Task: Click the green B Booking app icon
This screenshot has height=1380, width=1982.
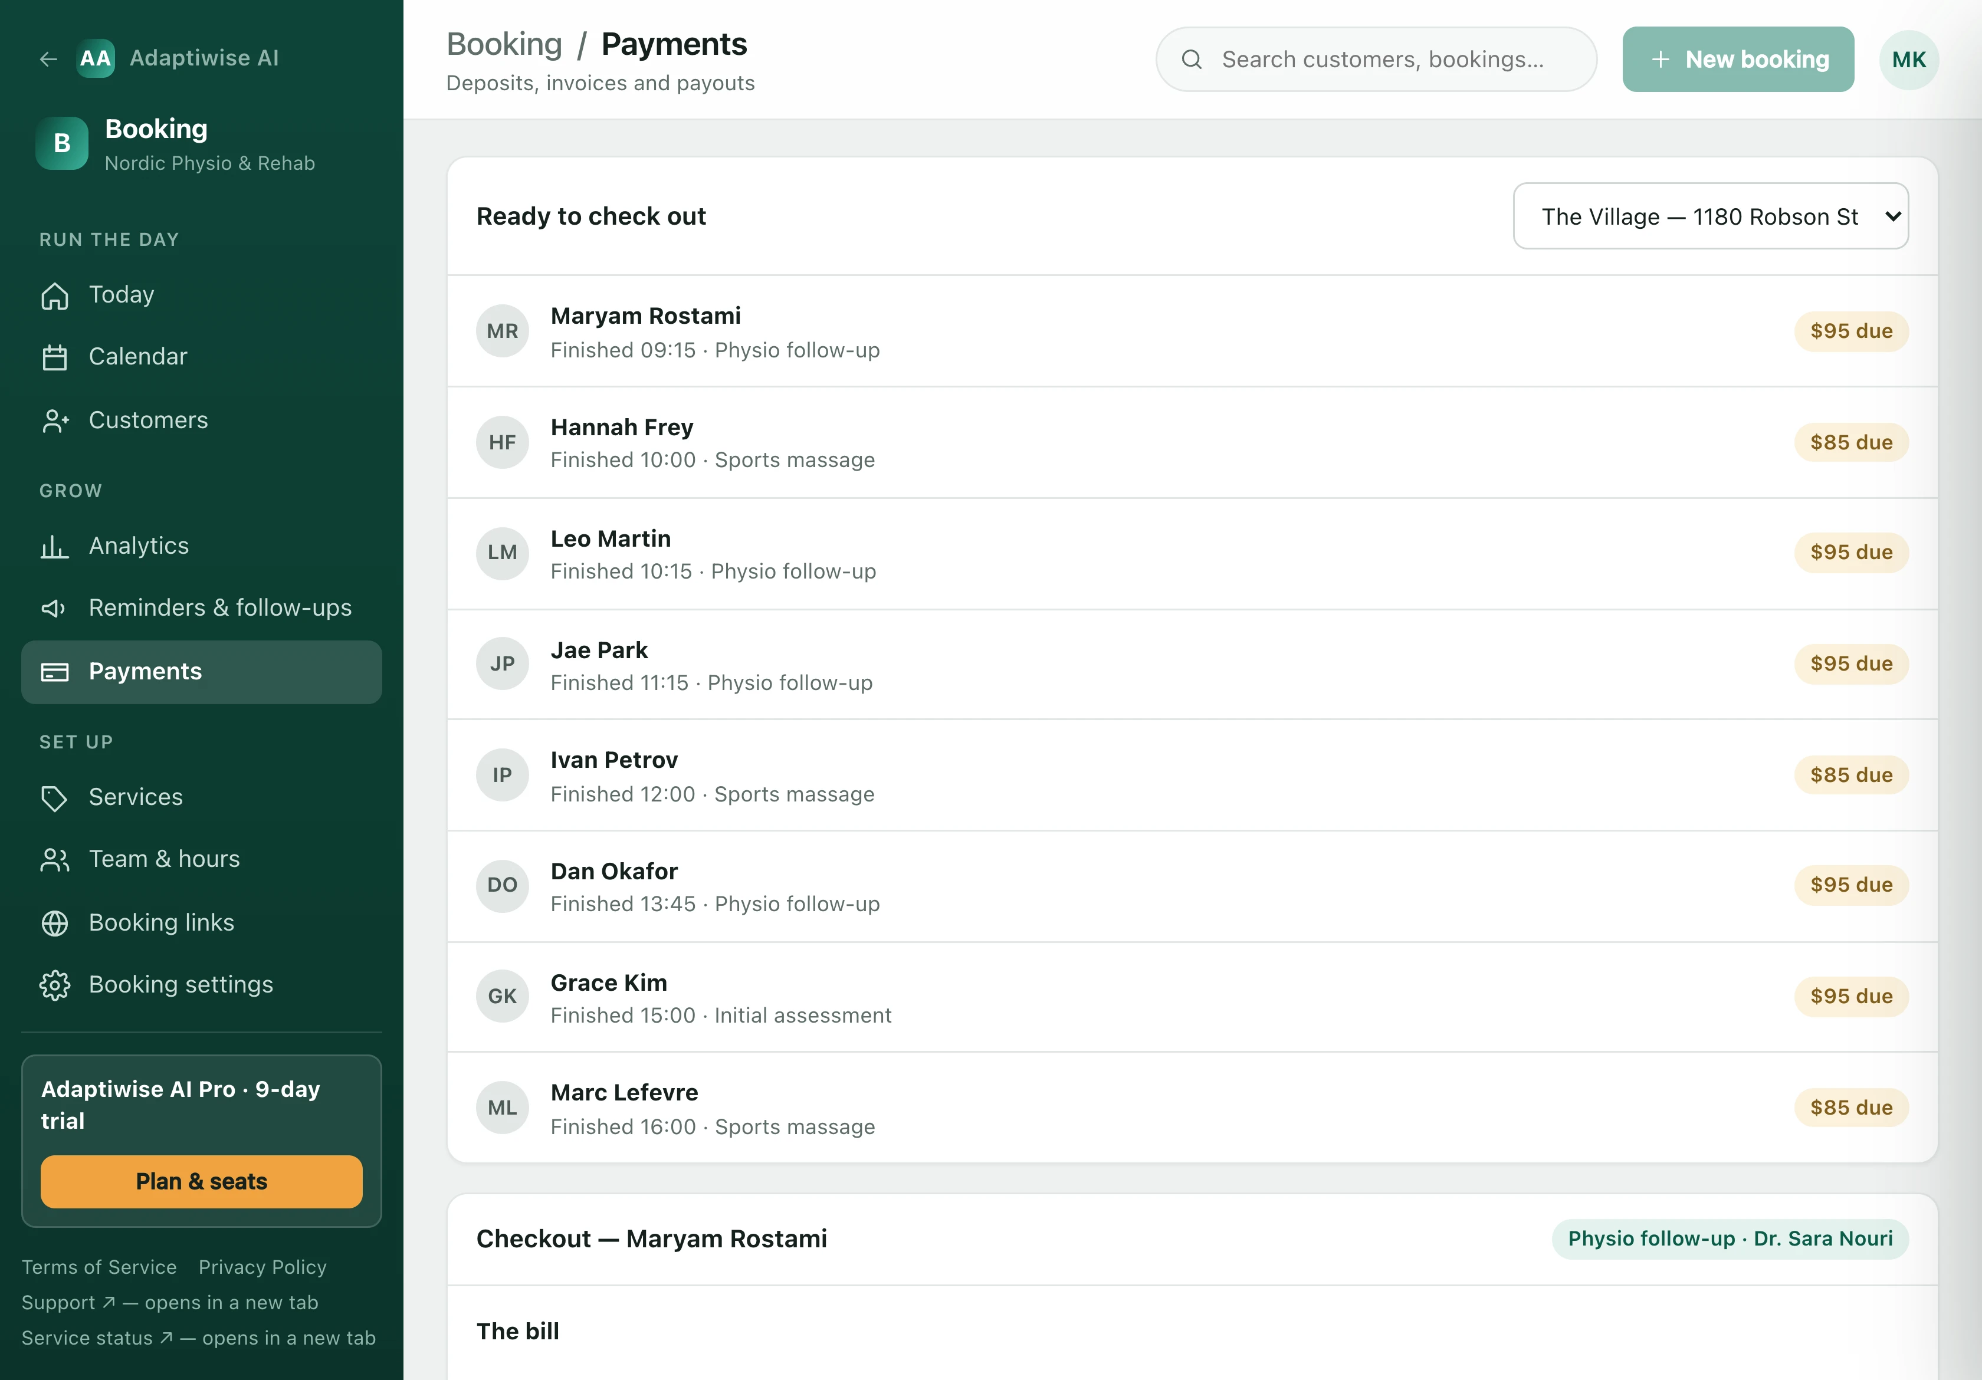Action: click(62, 143)
